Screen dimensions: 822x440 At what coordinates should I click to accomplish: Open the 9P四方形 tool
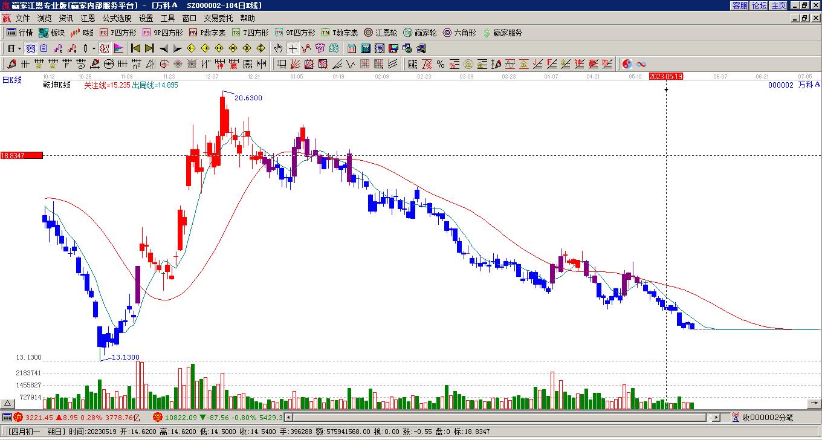(x=162, y=33)
